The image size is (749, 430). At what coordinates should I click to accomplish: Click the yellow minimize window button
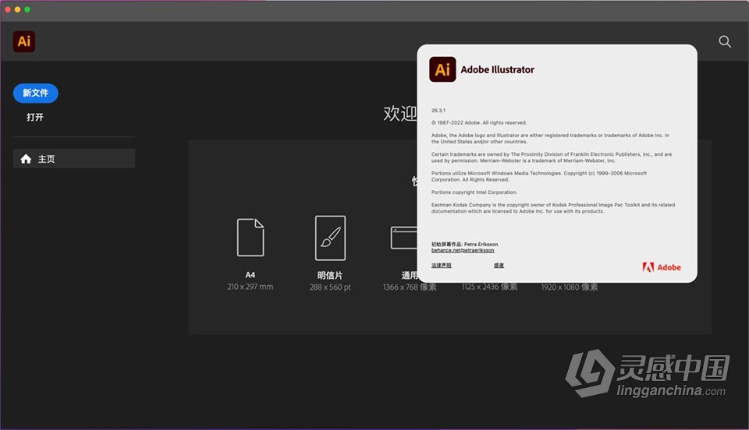pos(17,9)
